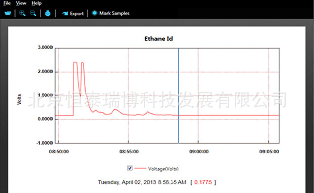314x193 pixels.
Task: Click the 3.0000 y-axis label
Action: pos(45,47)
